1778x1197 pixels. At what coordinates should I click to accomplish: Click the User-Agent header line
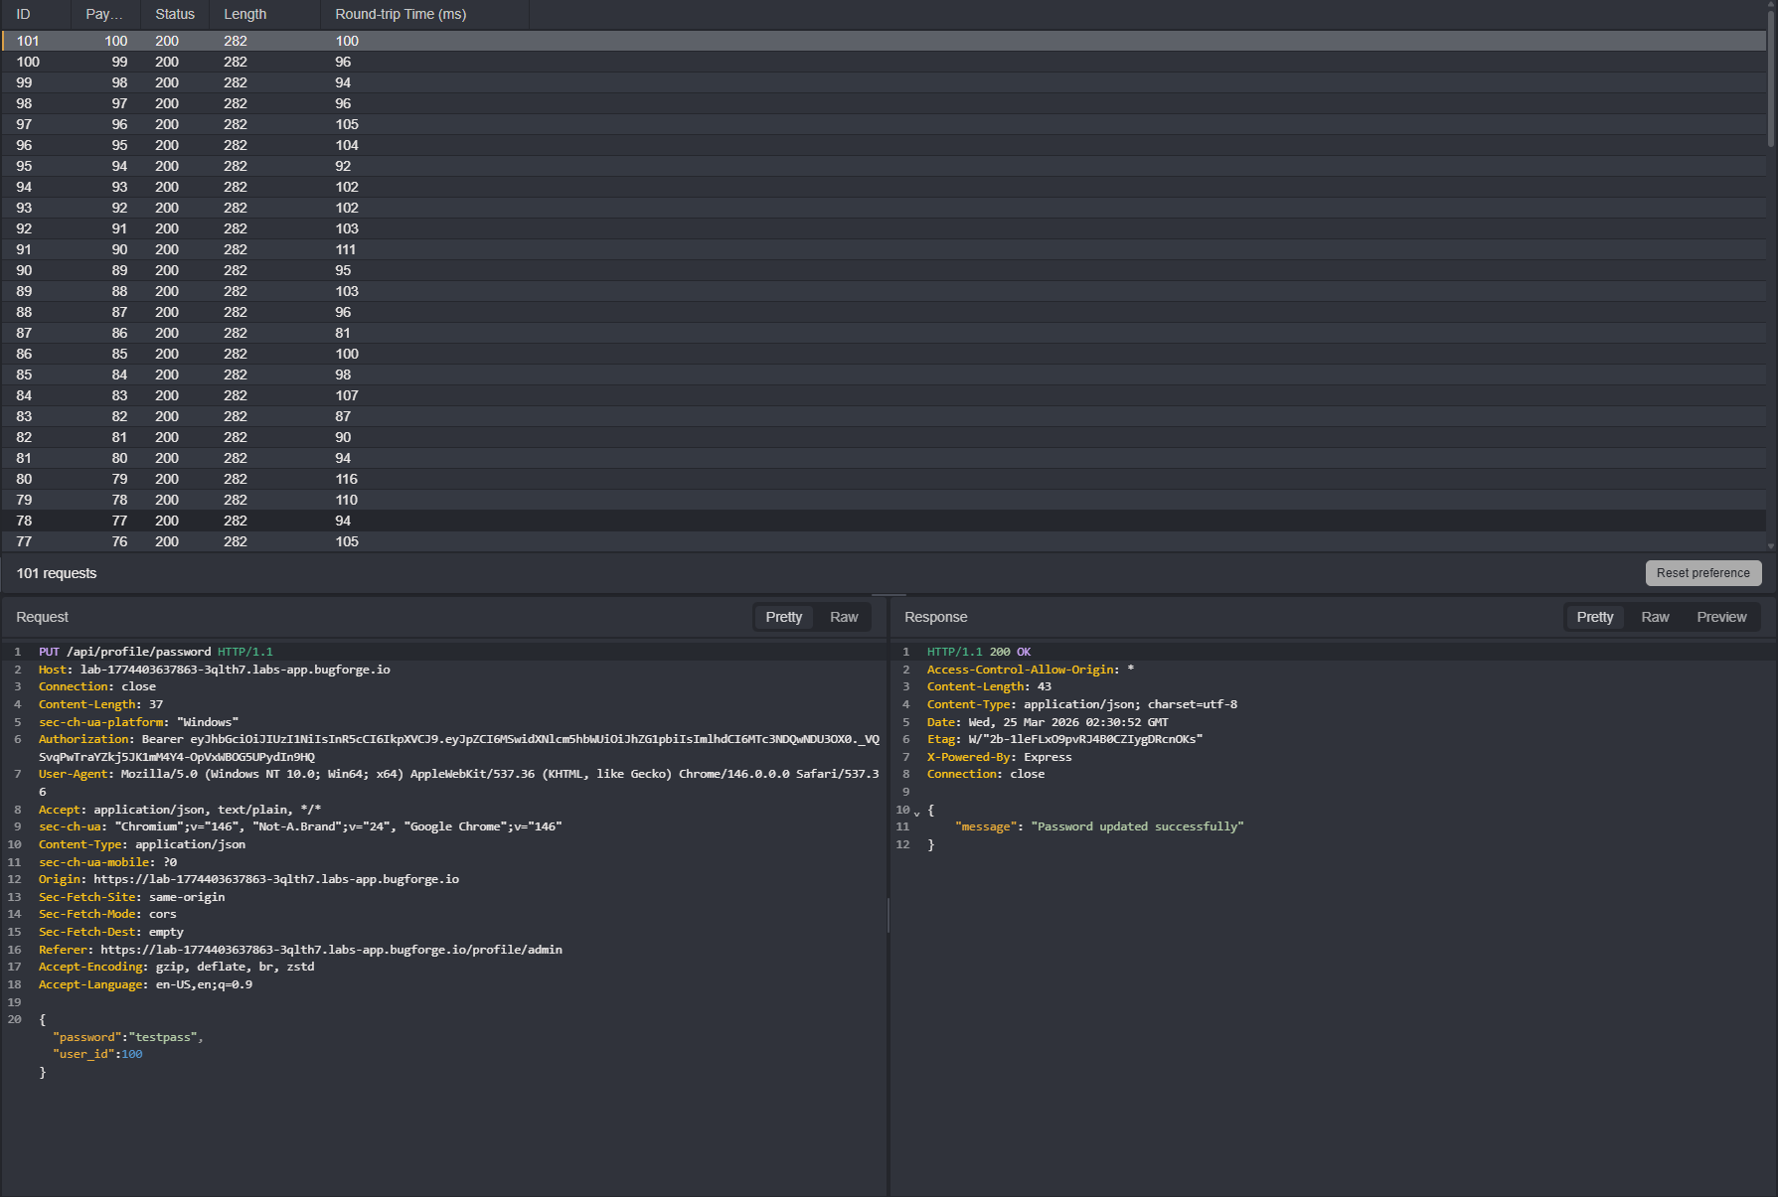pos(459,783)
